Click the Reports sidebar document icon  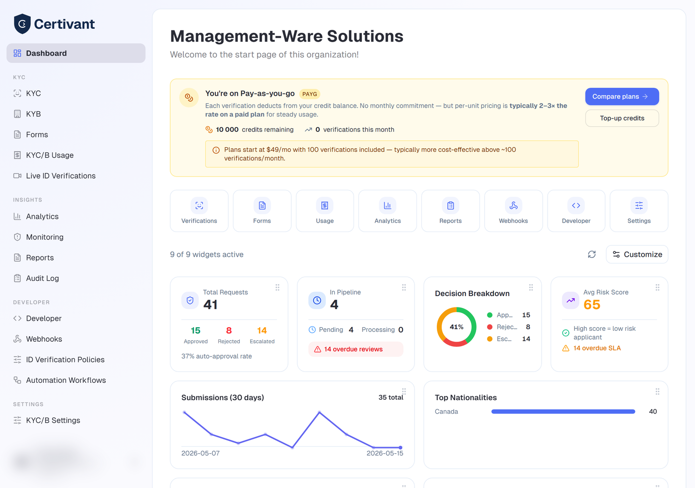click(x=17, y=258)
